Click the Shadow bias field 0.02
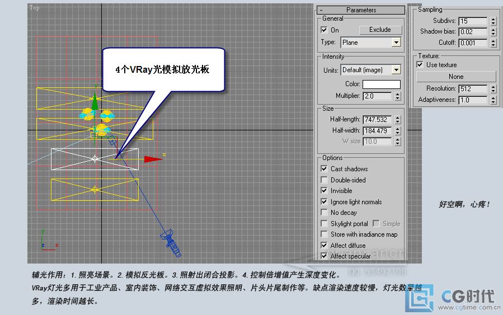The image size is (503, 315). [473, 32]
